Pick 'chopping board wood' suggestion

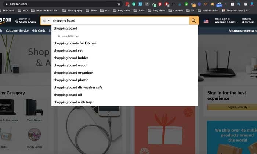click(124, 65)
